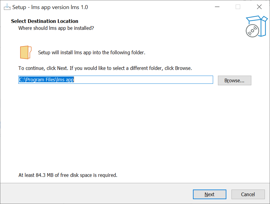This screenshot has width=270, height=204.
Task: Proceed by clicking Next
Action: click(x=209, y=194)
